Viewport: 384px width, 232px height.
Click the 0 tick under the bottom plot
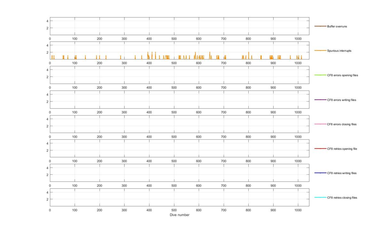(50, 210)
